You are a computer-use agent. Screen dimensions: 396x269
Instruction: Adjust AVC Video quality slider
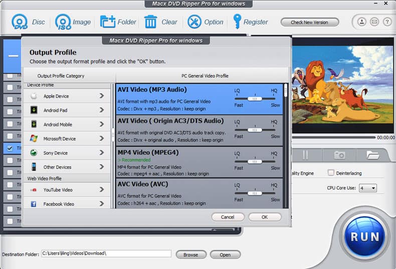[x=255, y=193]
